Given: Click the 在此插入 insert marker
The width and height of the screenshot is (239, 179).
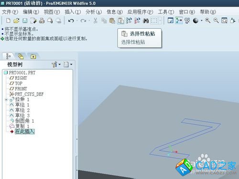Looking at the screenshot, I should click(24, 132).
